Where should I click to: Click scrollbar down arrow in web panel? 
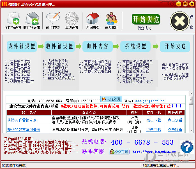pyautogui.click(x=191, y=130)
